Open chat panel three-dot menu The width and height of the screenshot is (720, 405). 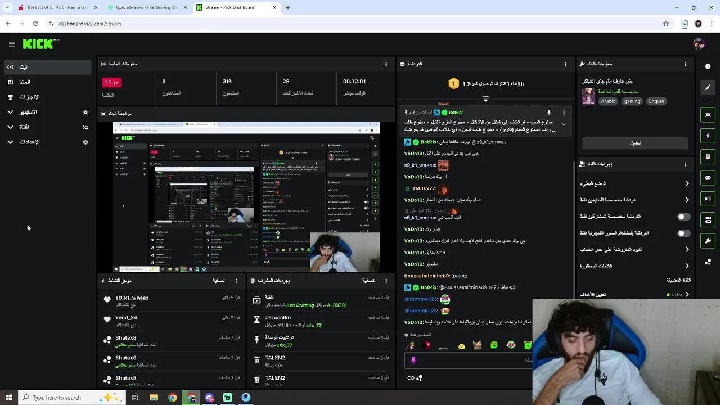point(566,64)
